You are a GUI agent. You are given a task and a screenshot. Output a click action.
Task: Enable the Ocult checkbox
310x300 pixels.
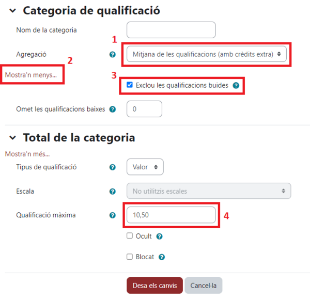(x=130, y=236)
